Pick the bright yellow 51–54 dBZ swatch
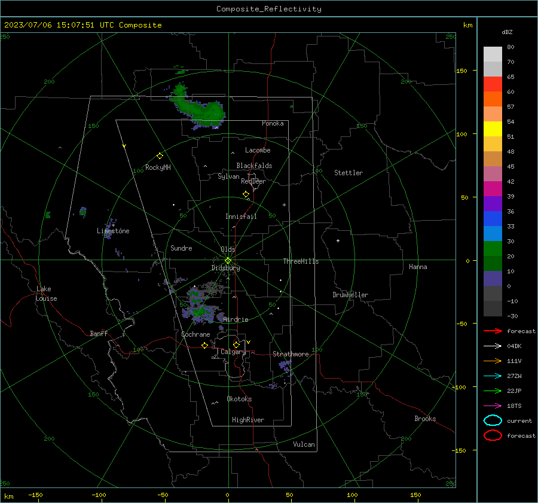Image resolution: width=538 pixels, height=503 pixels. [x=493, y=129]
